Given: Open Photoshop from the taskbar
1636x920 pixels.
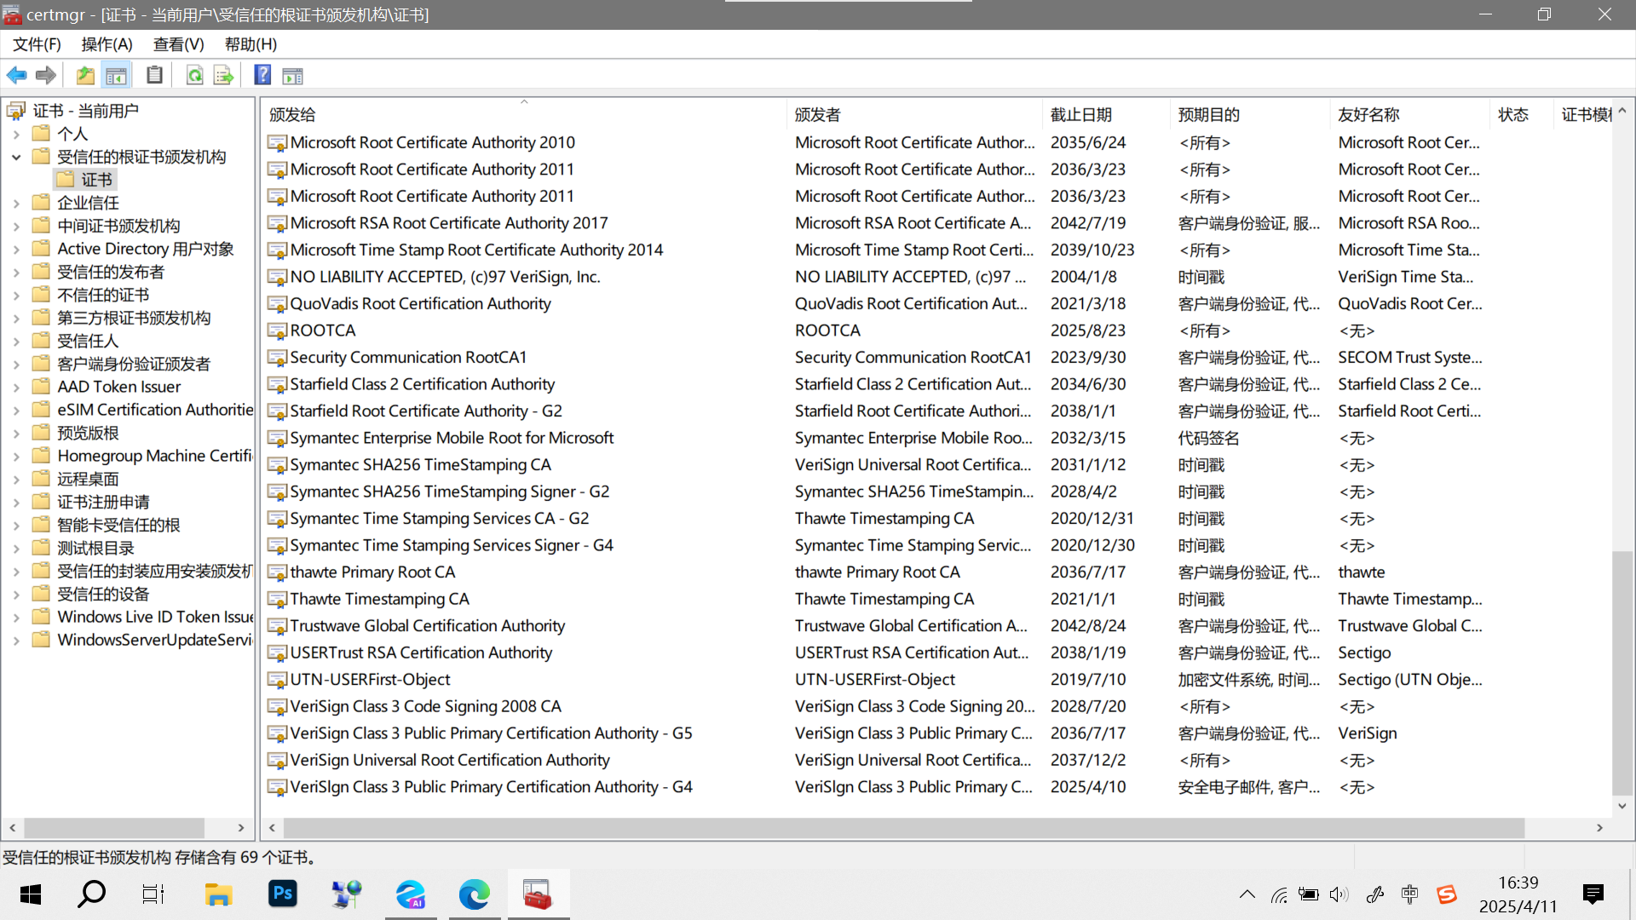Looking at the screenshot, I should click(x=283, y=894).
